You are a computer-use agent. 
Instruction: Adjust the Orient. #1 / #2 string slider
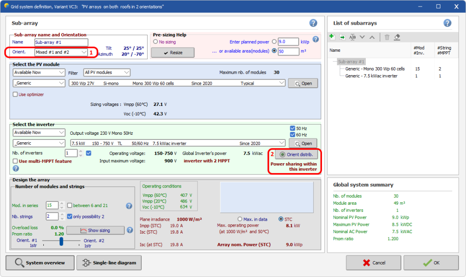click(61, 241)
